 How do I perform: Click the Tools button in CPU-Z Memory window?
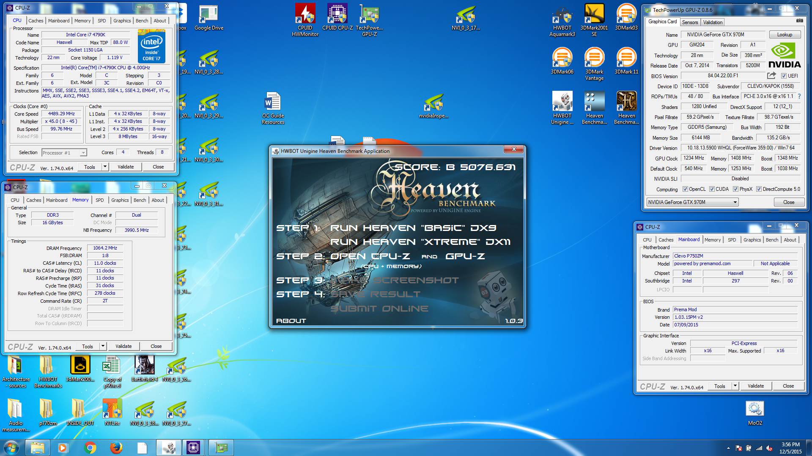88,346
